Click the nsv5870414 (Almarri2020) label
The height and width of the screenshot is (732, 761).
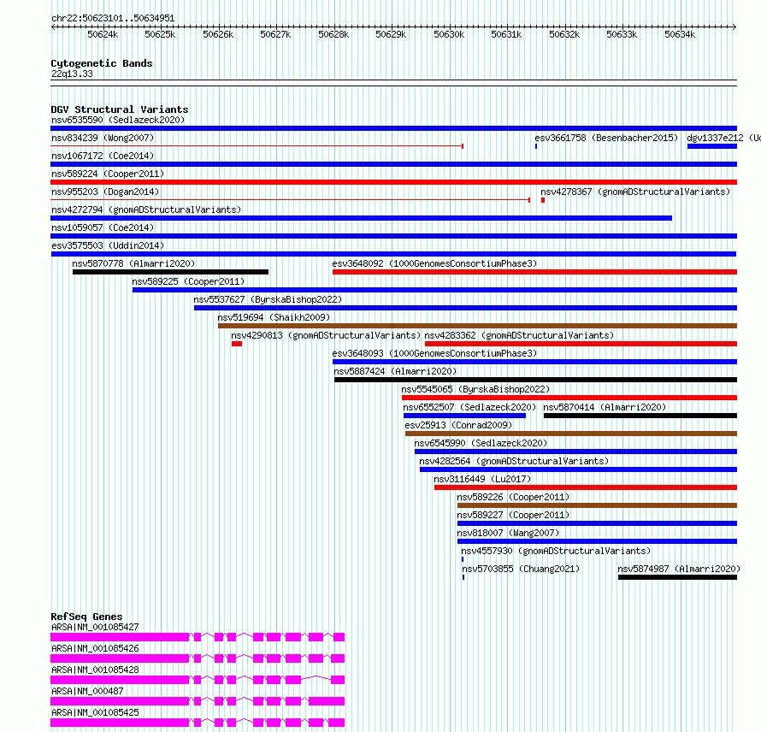coord(605,407)
